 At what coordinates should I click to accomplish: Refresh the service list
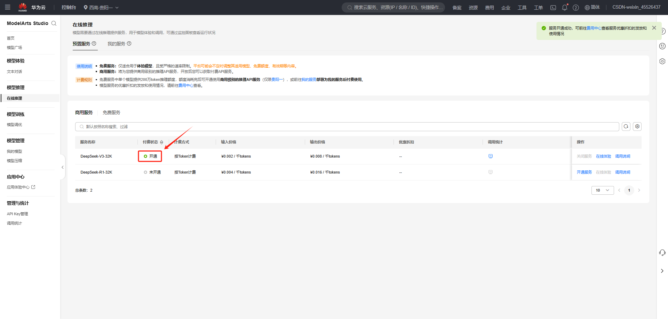tap(626, 127)
